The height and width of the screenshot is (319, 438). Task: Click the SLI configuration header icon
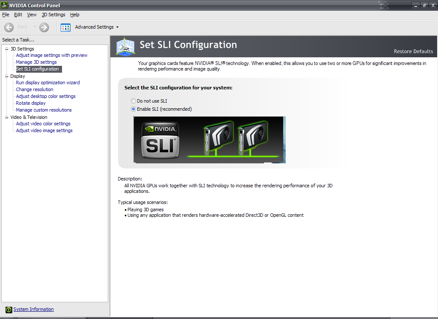point(126,47)
